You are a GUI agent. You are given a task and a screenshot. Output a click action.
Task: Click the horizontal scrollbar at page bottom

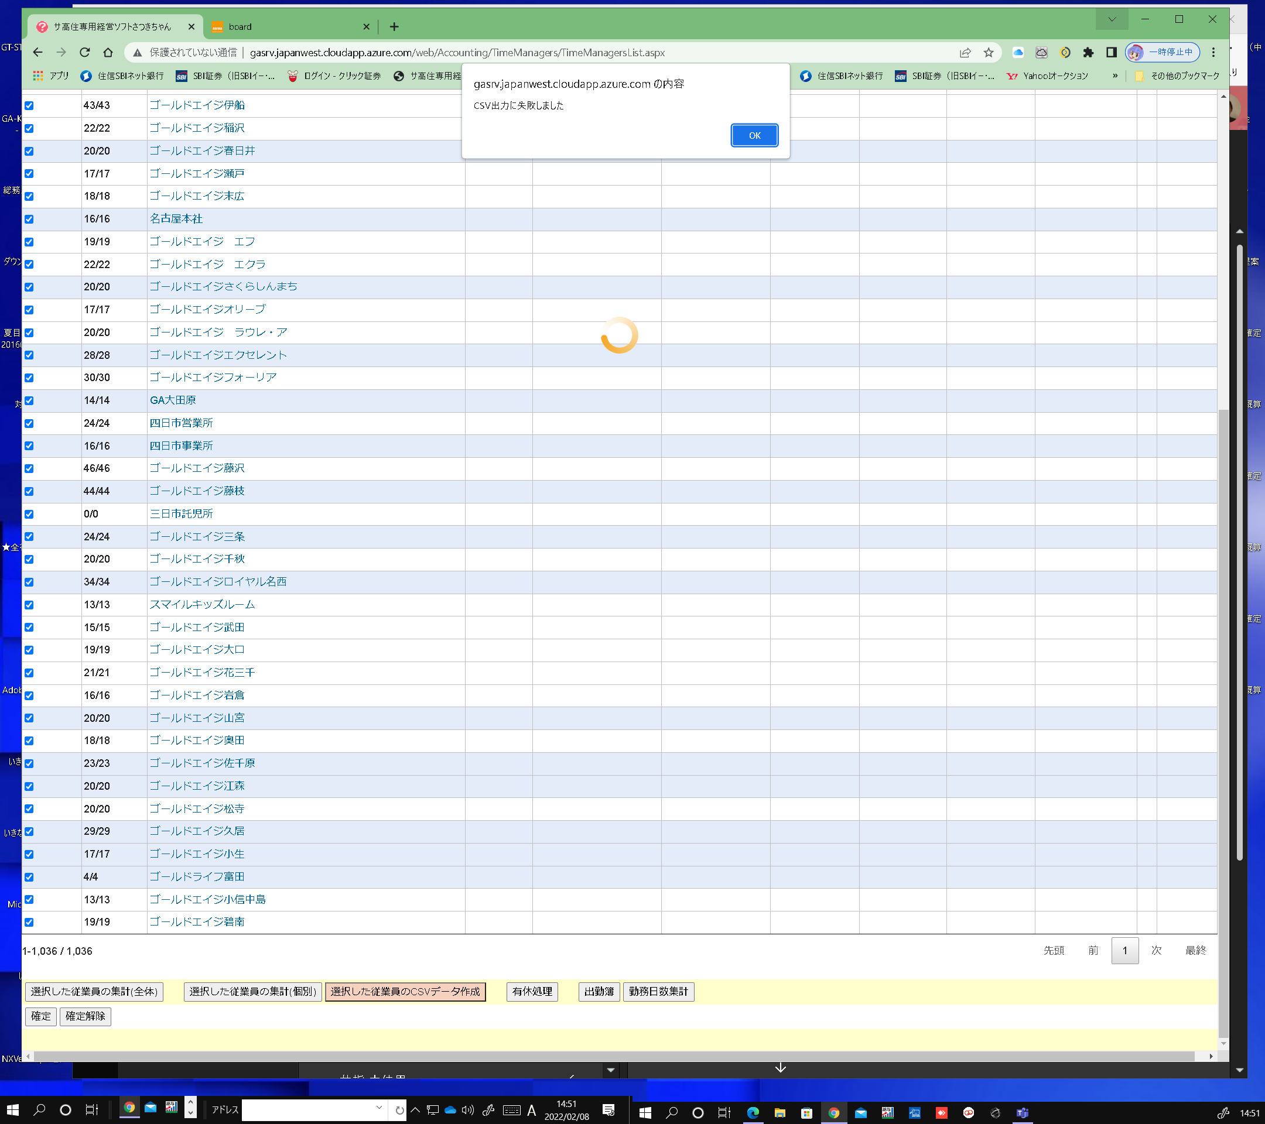pos(613,1056)
